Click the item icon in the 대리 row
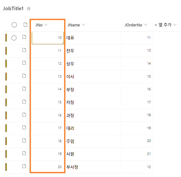Viewport: 181px width, 177px height. [x=24, y=127]
